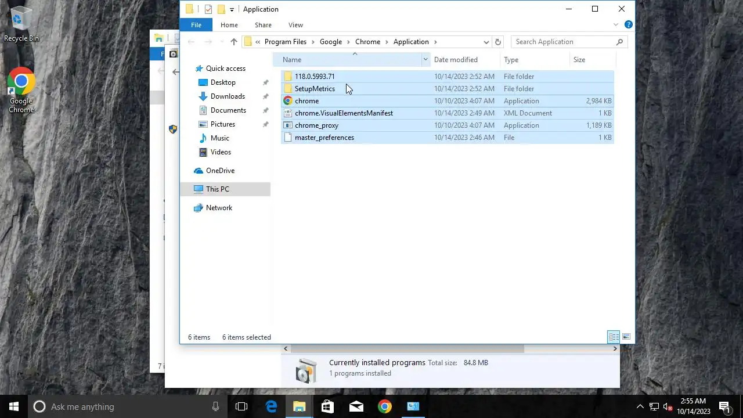Screen dimensions: 743x418
Task: Select This PC in navigation pane
Action: coord(225,189)
